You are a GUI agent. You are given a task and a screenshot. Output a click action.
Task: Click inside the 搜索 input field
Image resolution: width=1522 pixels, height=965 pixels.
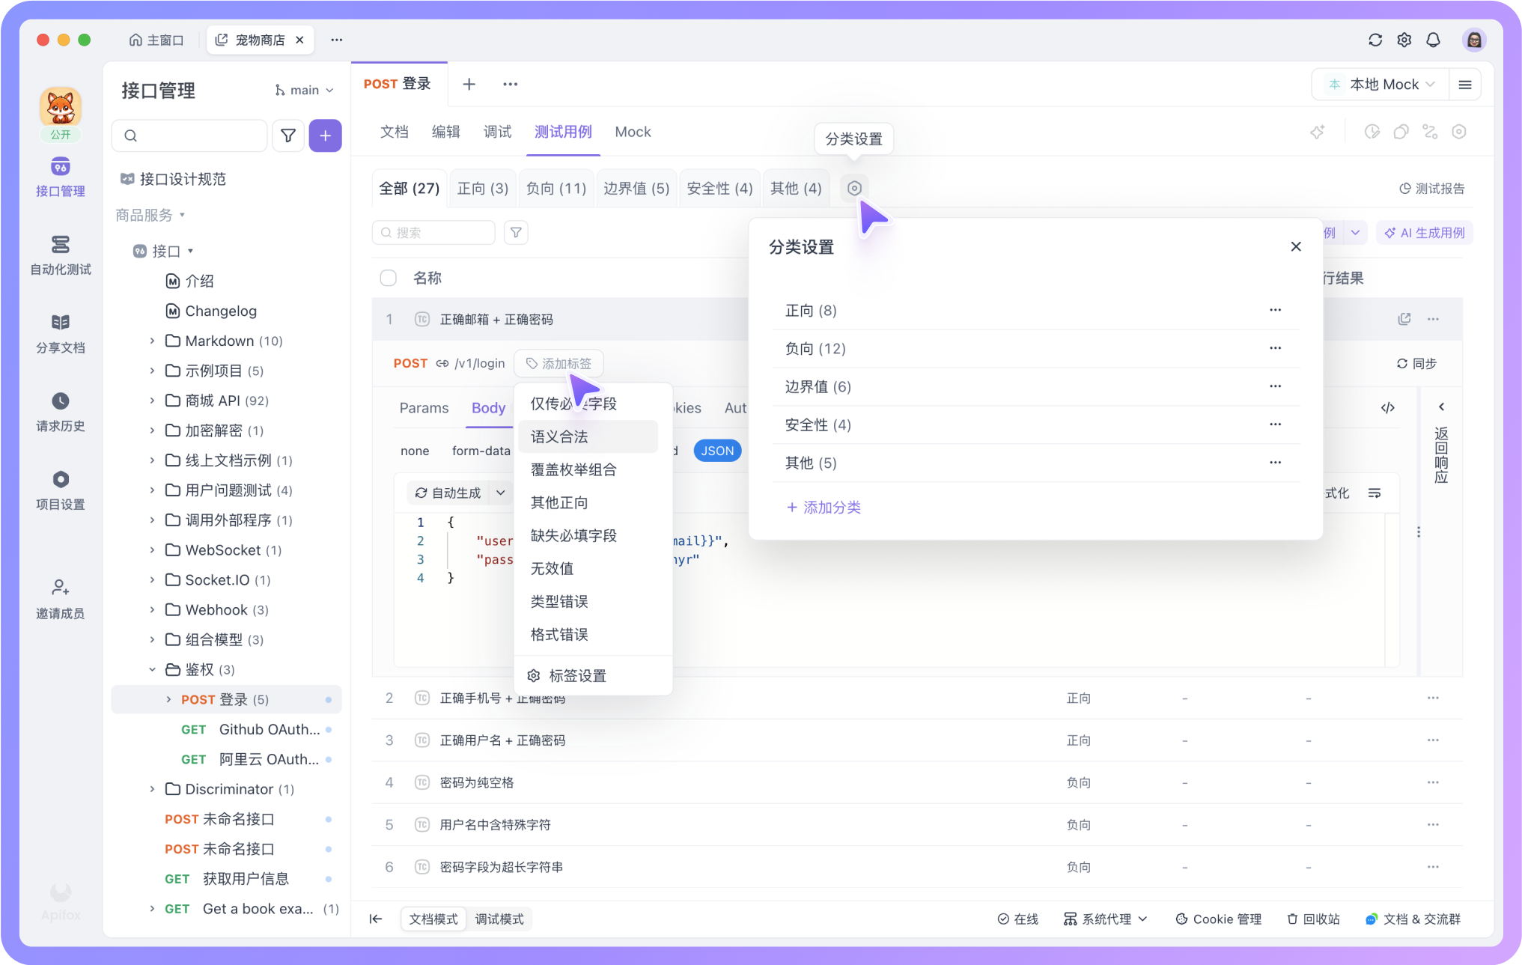[434, 232]
